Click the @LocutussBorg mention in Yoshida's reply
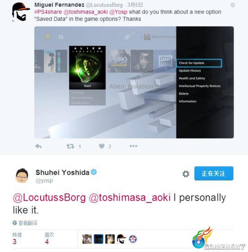The image size is (248, 252). tap(49, 198)
